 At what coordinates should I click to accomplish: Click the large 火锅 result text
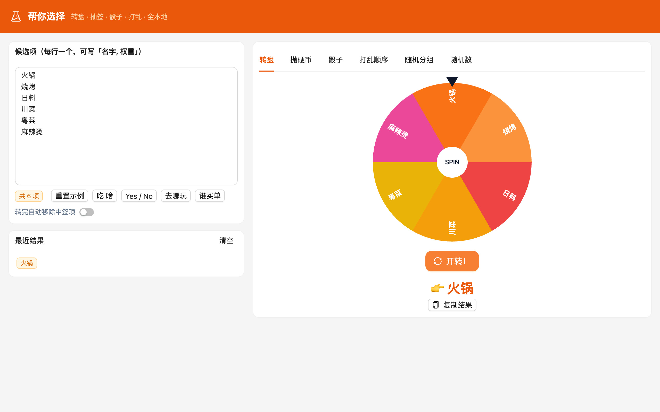pos(460,288)
